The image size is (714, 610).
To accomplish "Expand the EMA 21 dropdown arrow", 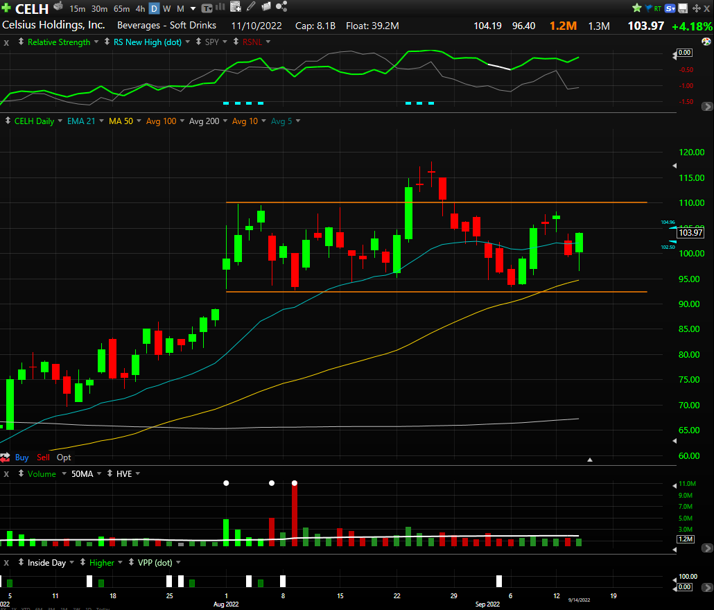I will click(x=101, y=121).
